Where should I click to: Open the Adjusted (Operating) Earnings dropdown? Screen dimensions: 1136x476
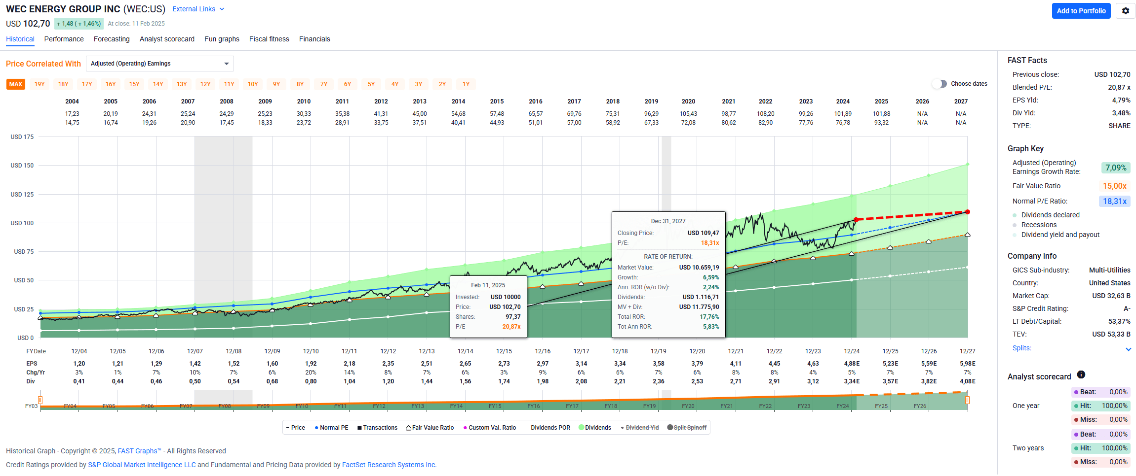click(x=159, y=64)
